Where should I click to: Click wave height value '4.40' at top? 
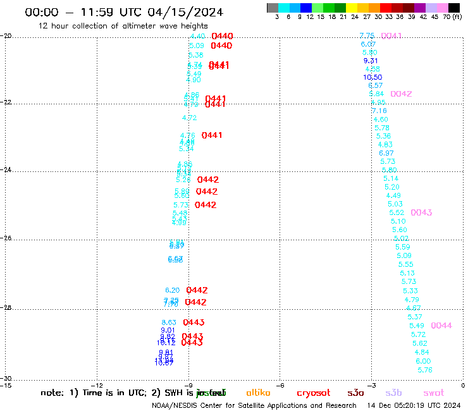(197, 36)
